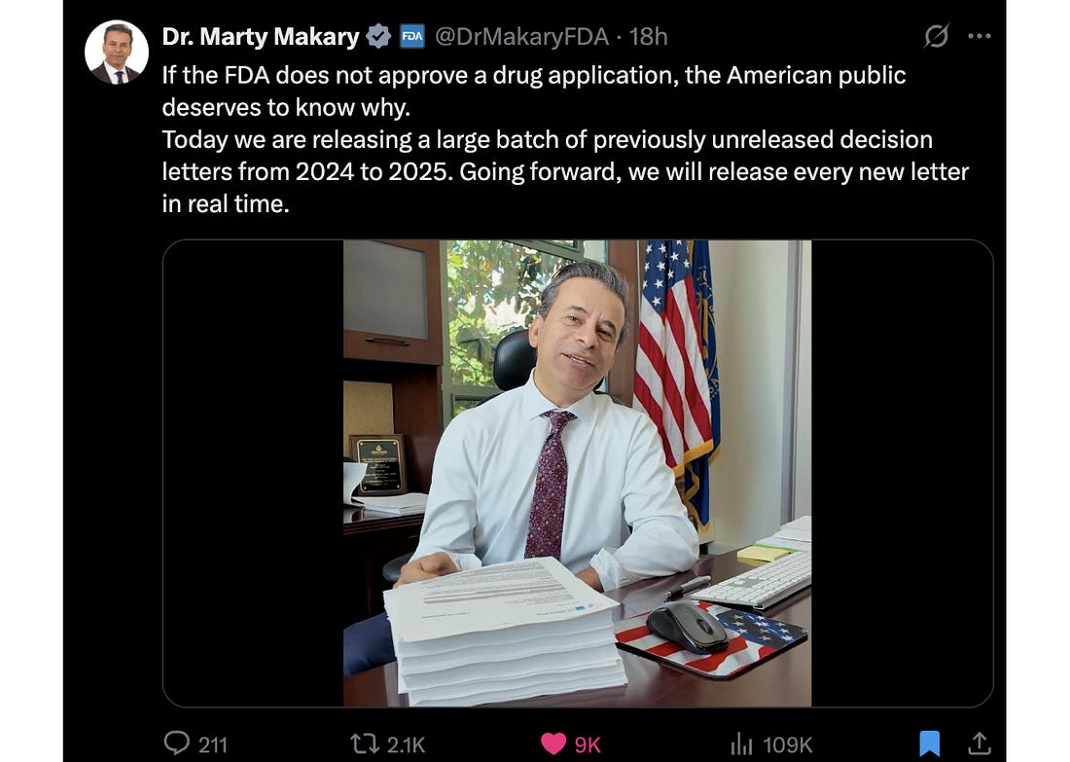
Task: Click the 211 replies count
Action: [213, 744]
